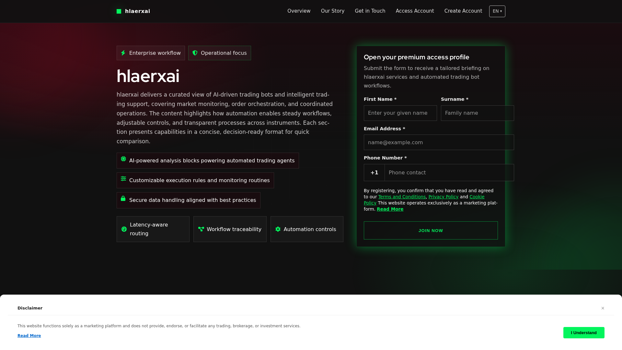
Task: Open the EN language dropdown
Action: coord(497,11)
